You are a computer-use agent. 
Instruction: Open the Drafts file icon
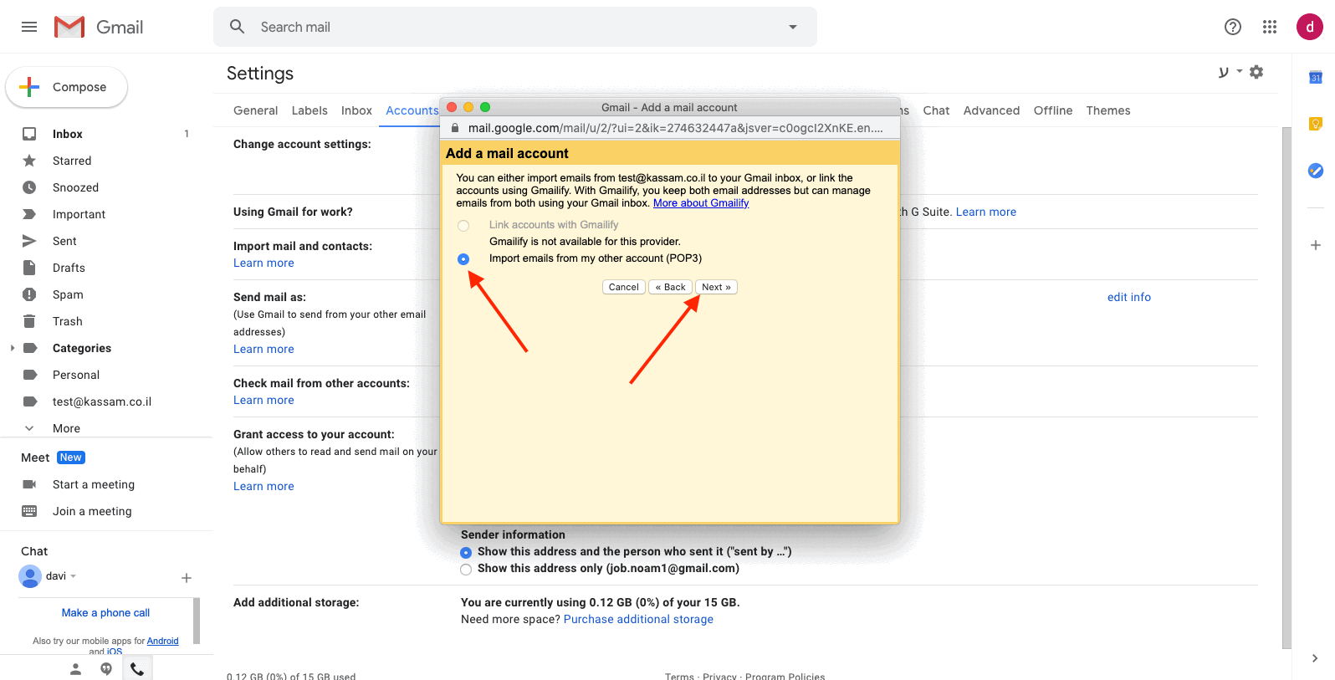(29, 268)
